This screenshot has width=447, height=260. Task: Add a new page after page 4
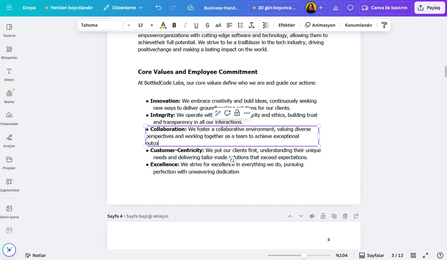356,216
